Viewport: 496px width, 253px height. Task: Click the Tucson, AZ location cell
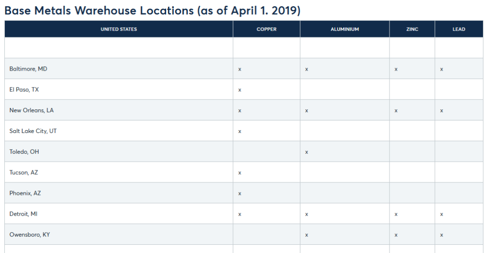tap(24, 172)
